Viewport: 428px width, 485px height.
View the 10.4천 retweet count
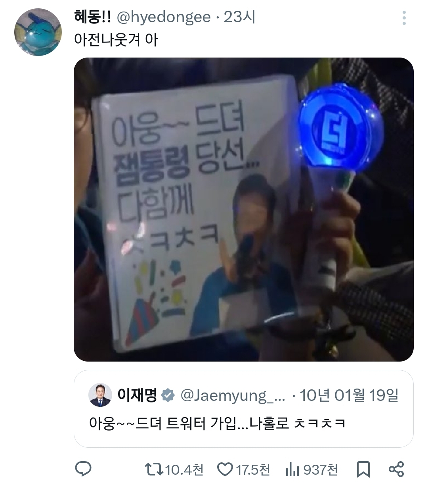pos(184,470)
